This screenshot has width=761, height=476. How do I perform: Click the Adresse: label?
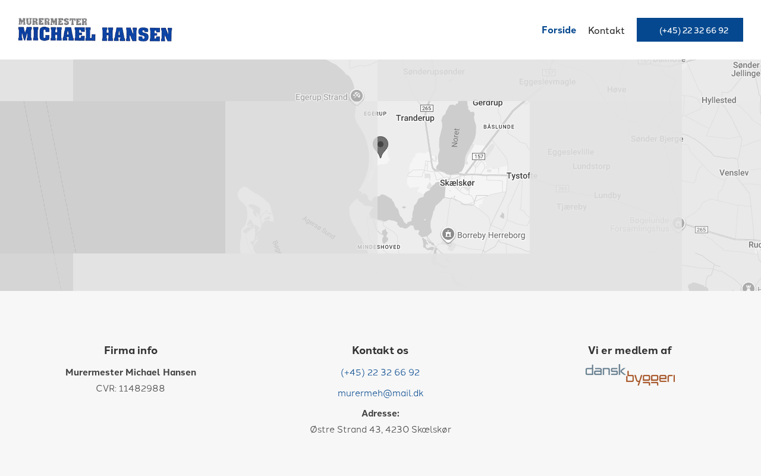(x=380, y=414)
